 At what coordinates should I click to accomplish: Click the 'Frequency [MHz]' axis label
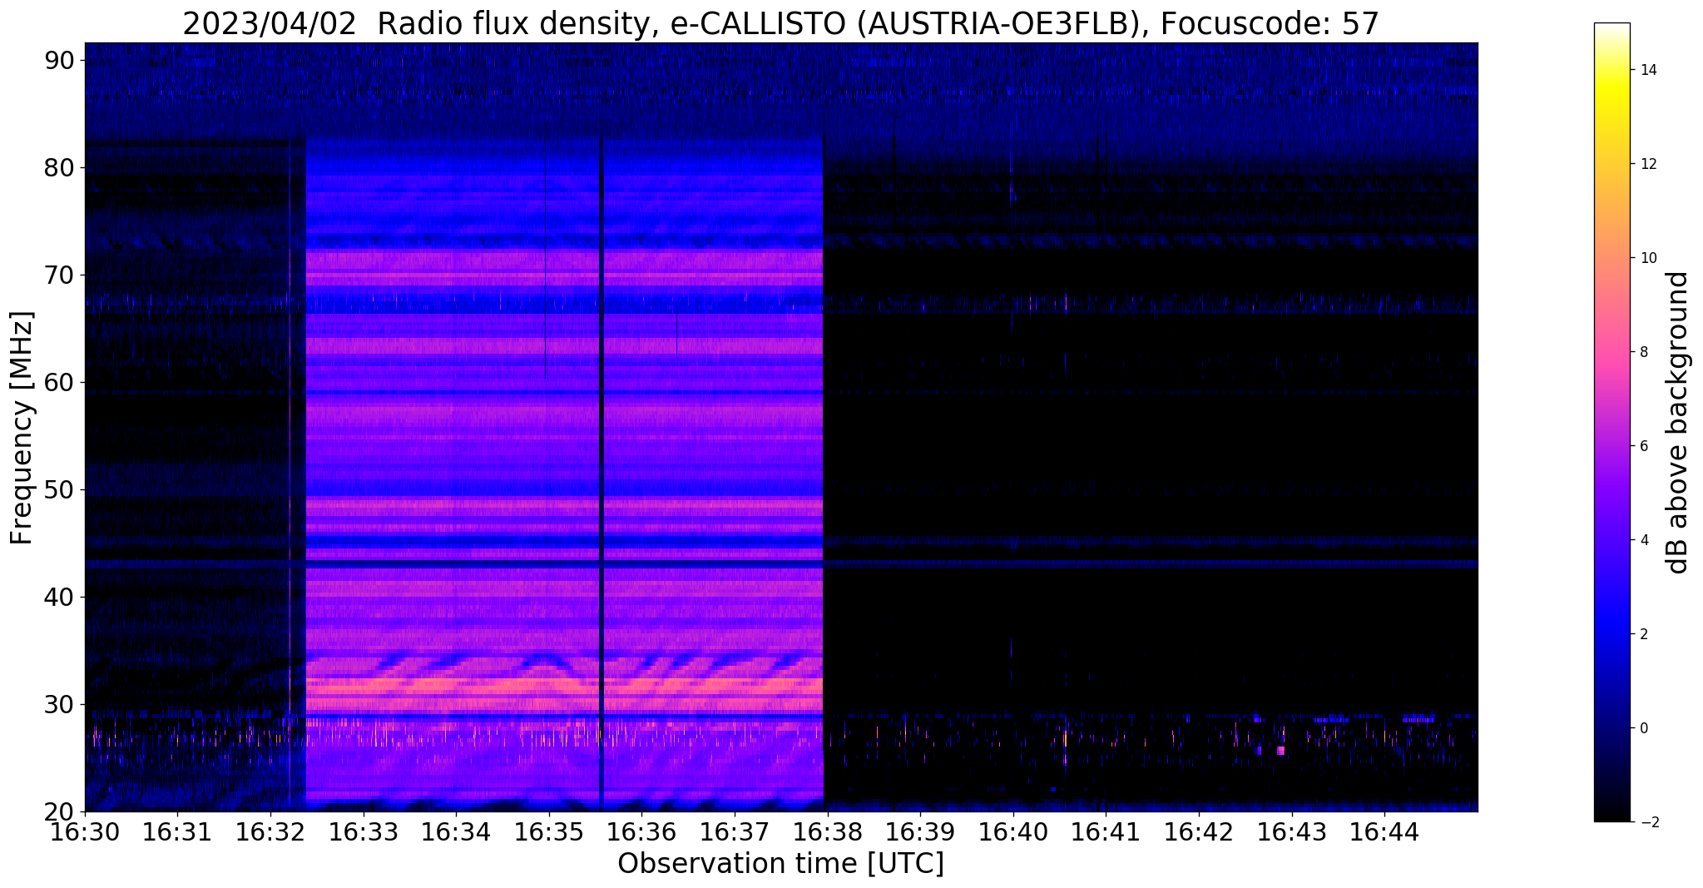click(x=22, y=428)
